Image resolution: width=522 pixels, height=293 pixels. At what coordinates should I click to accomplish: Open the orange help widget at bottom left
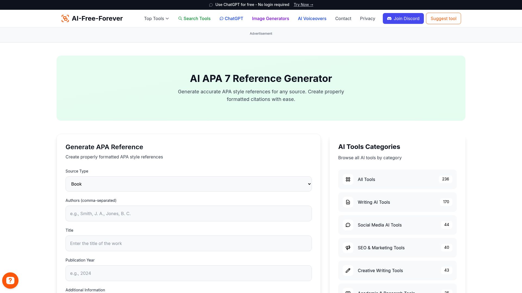tap(10, 281)
